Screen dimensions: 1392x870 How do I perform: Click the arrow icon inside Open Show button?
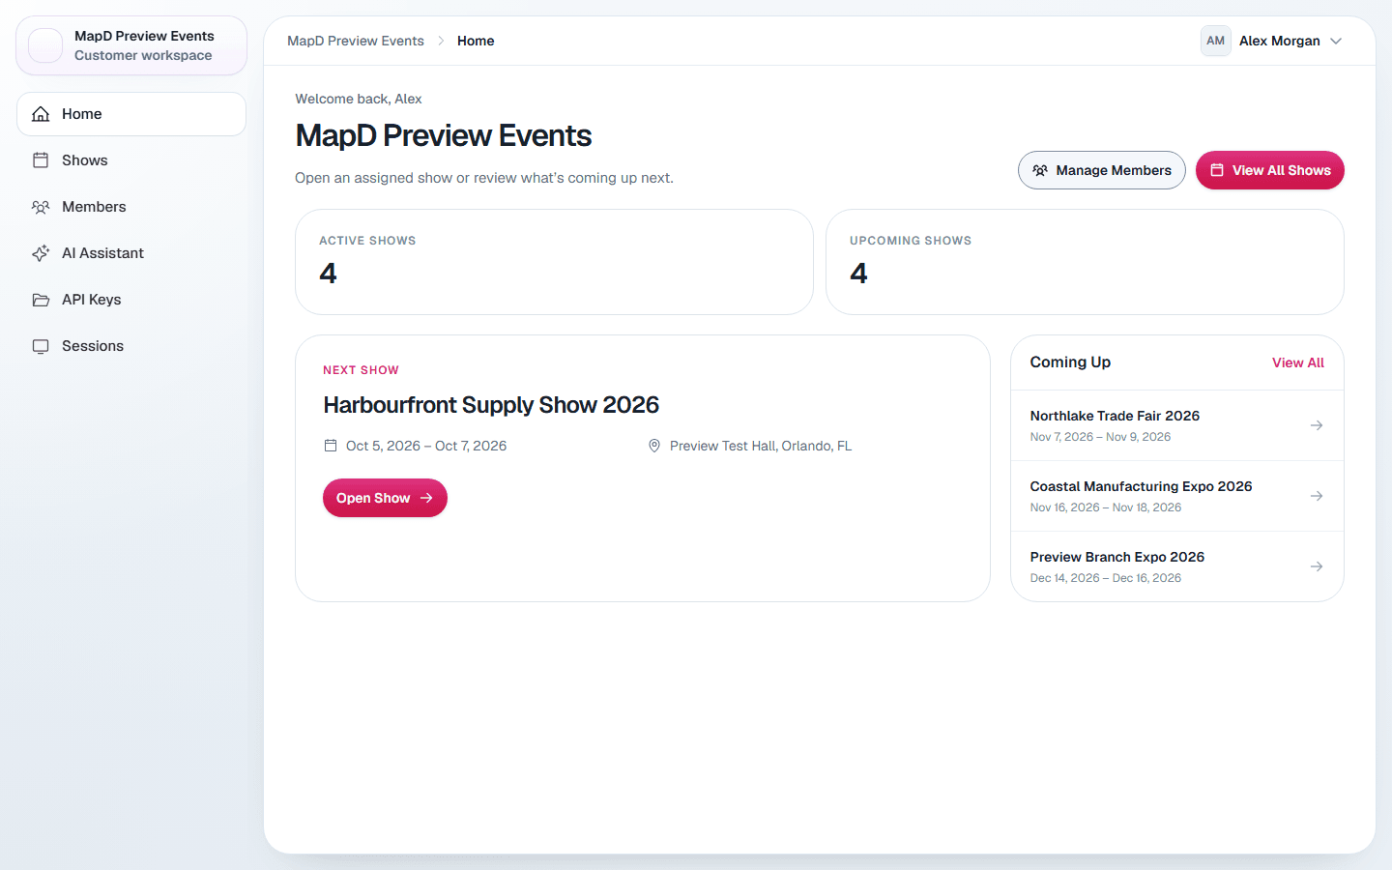(426, 498)
